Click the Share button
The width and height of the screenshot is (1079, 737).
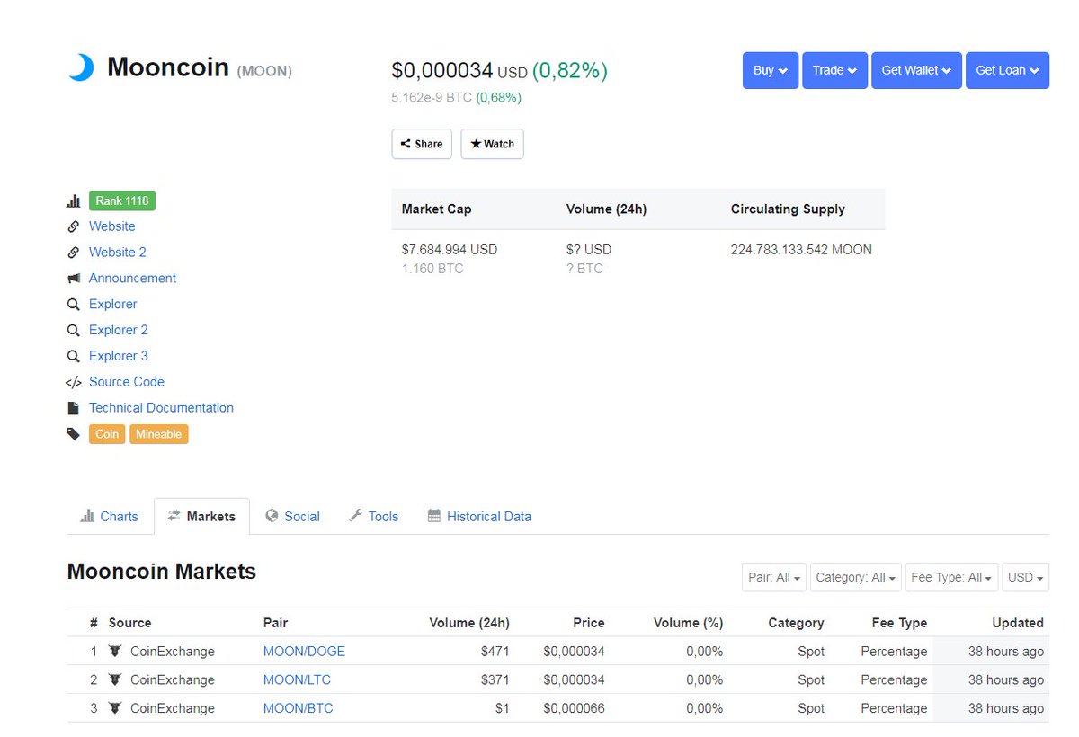pos(422,144)
